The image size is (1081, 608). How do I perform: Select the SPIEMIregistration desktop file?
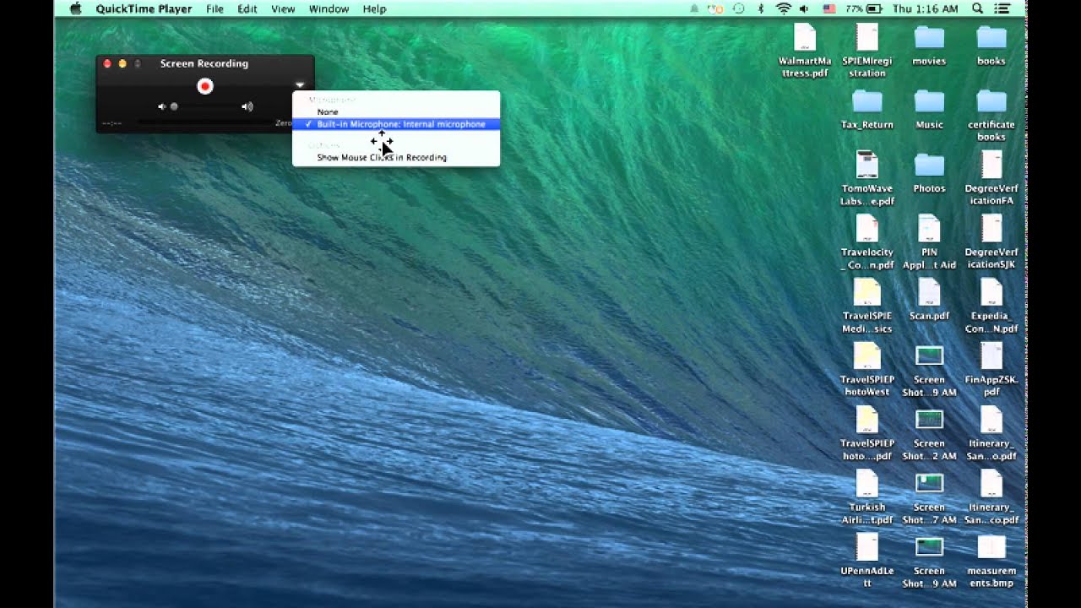pyautogui.click(x=867, y=50)
